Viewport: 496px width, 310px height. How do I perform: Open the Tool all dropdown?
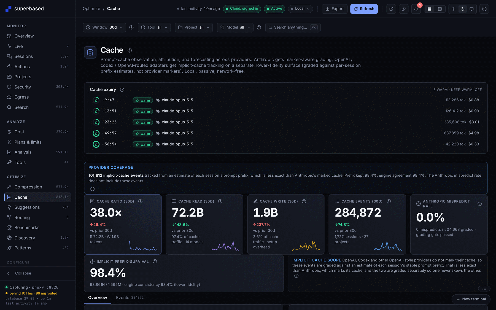coord(154,27)
